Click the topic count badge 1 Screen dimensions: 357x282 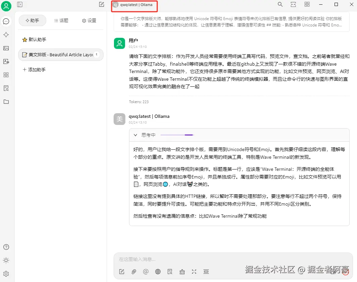[x=97, y=55]
